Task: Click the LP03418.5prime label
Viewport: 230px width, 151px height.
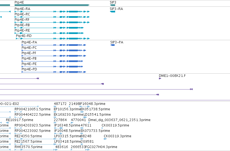Action: pyautogui.click(x=68, y=142)
